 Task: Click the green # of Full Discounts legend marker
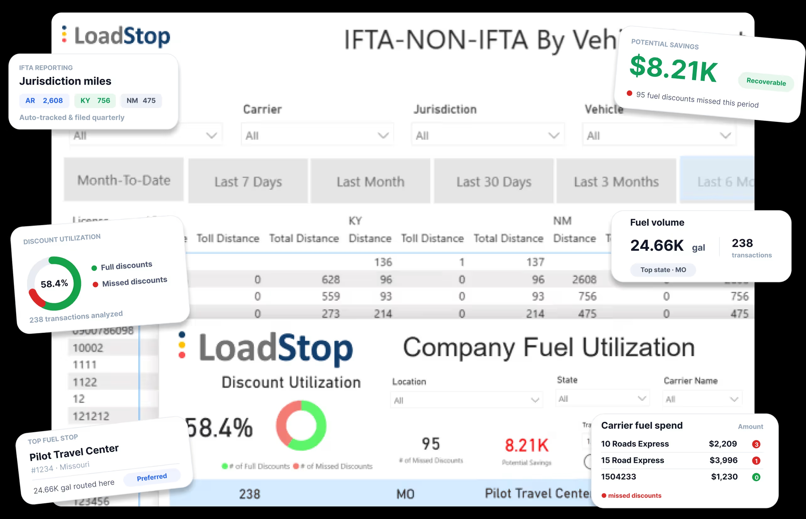(x=224, y=466)
